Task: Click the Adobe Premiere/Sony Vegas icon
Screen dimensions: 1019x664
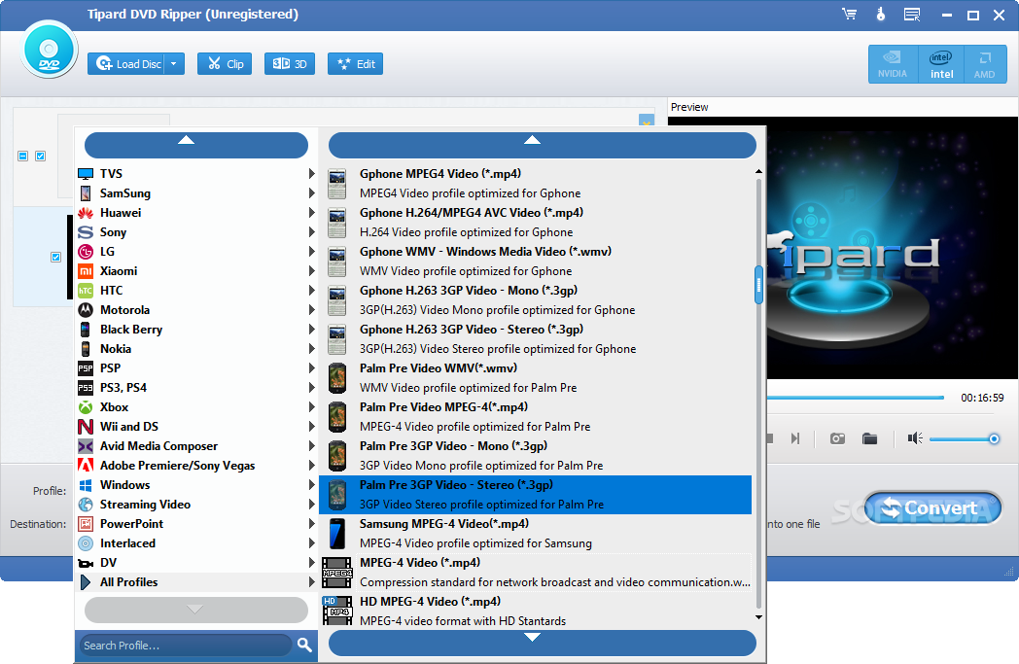Action: [86, 466]
